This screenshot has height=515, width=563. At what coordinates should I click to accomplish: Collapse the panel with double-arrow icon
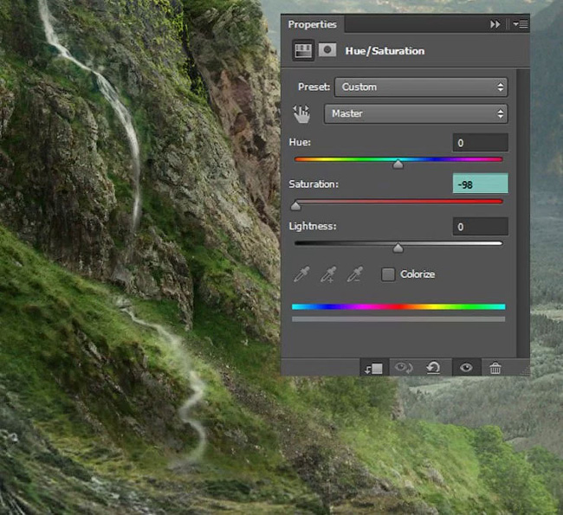495,24
